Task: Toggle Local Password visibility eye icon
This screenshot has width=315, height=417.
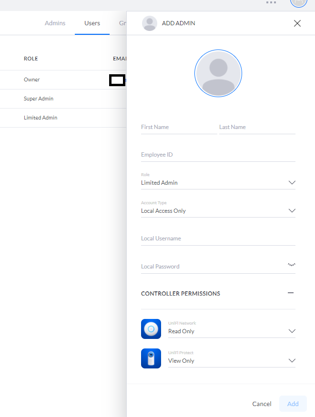Action: 292,265
